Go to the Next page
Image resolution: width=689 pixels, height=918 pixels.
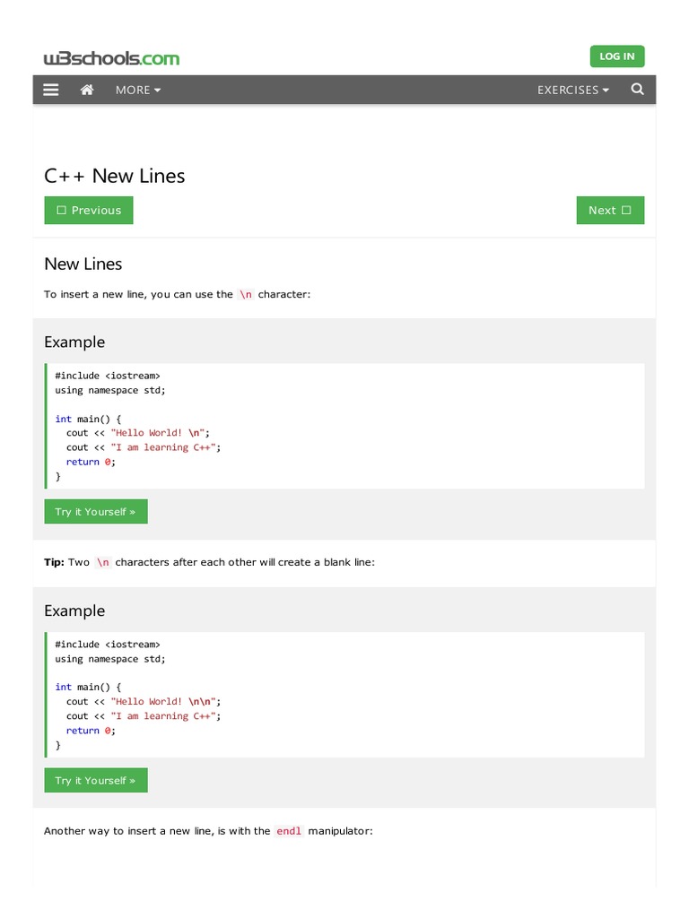coord(610,211)
